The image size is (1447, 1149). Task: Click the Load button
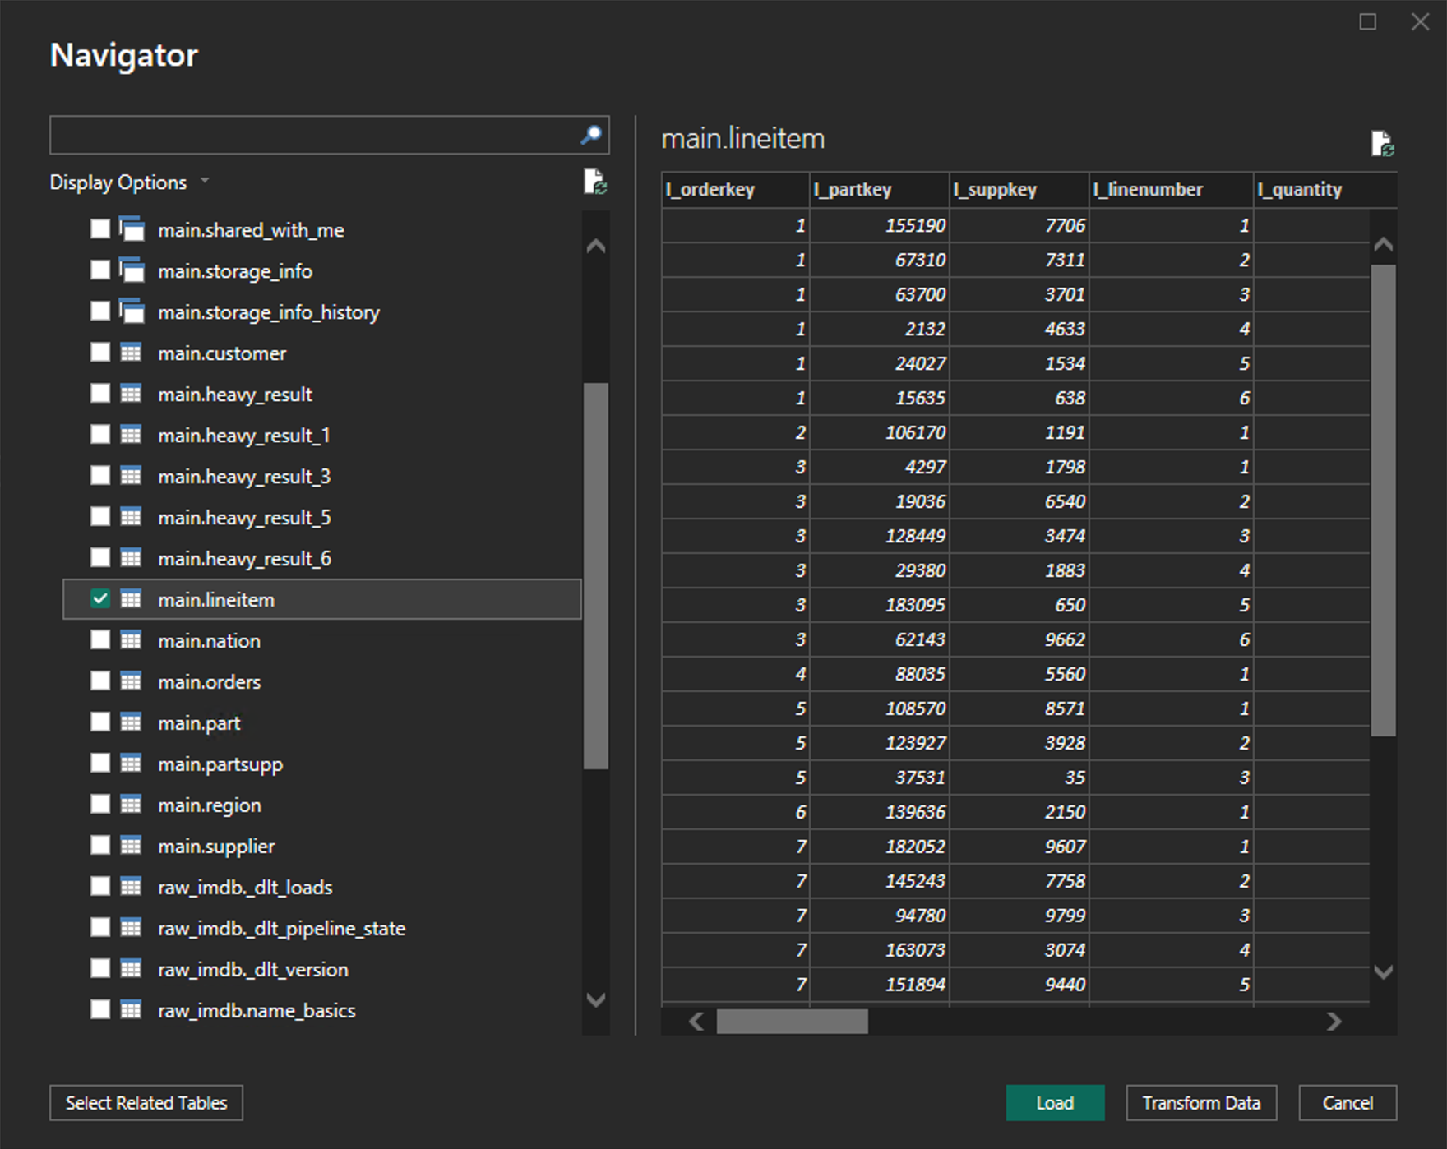1055,1103
